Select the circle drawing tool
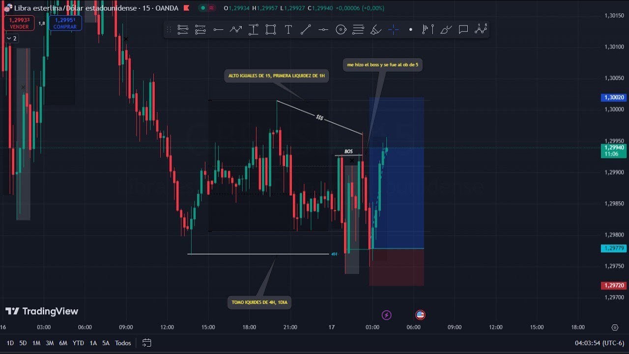 (x=341, y=29)
